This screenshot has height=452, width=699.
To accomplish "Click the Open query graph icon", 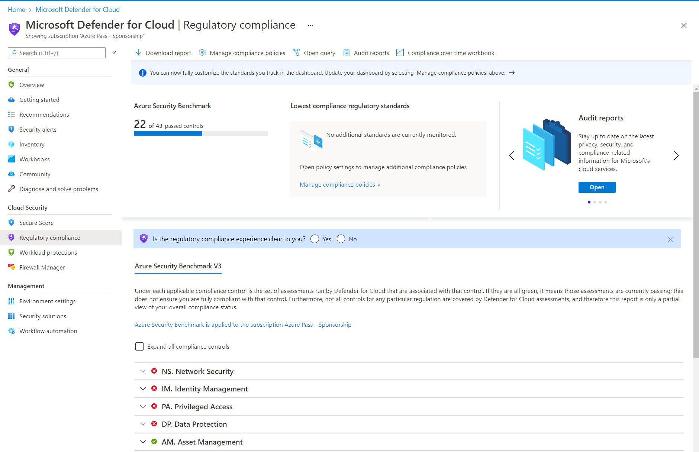I will [296, 52].
